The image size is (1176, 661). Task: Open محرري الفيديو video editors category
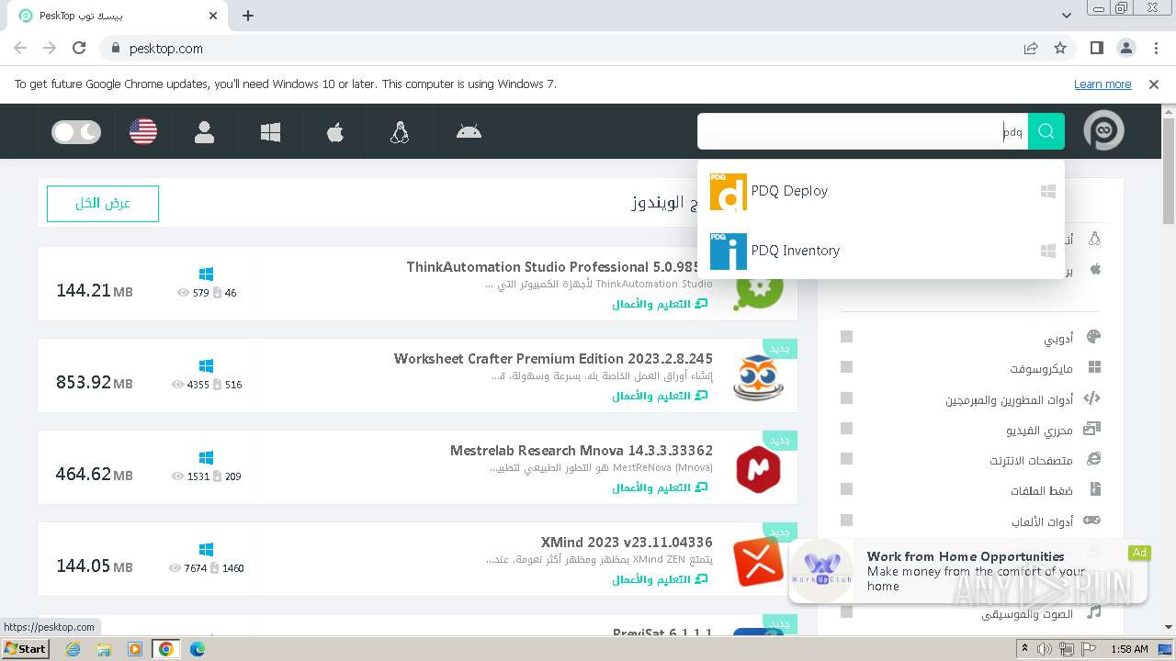[x=1039, y=430]
